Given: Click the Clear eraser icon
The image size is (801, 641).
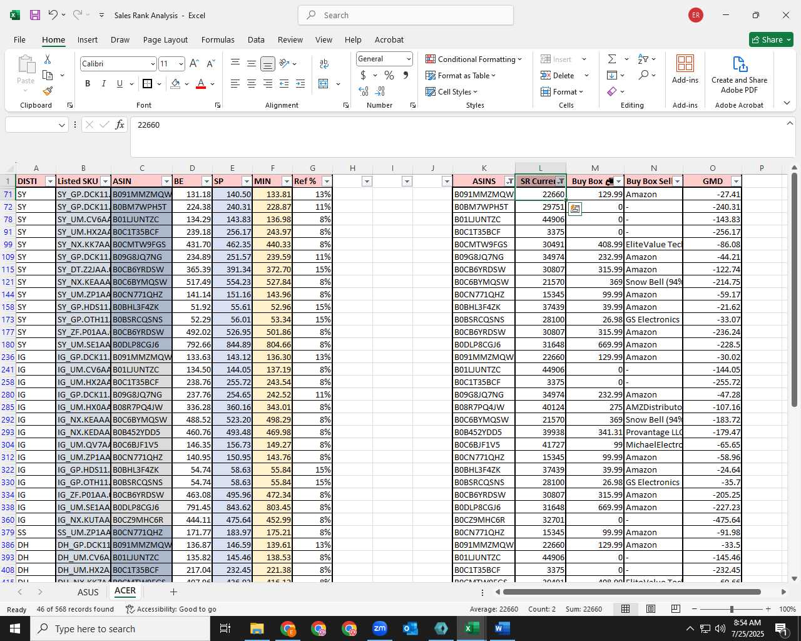Looking at the screenshot, I should click(x=612, y=91).
